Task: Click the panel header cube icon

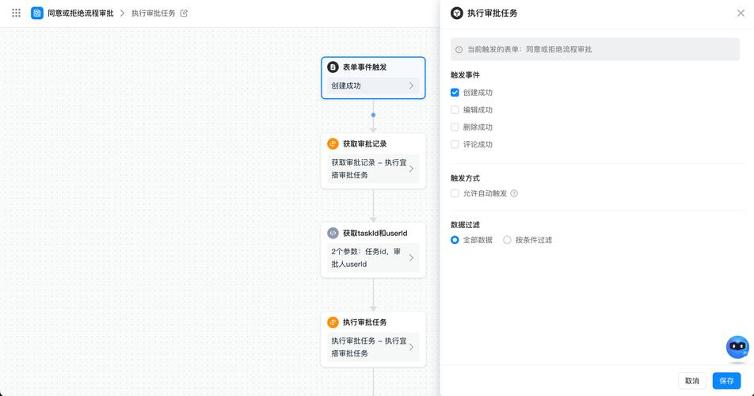Action: click(x=456, y=13)
